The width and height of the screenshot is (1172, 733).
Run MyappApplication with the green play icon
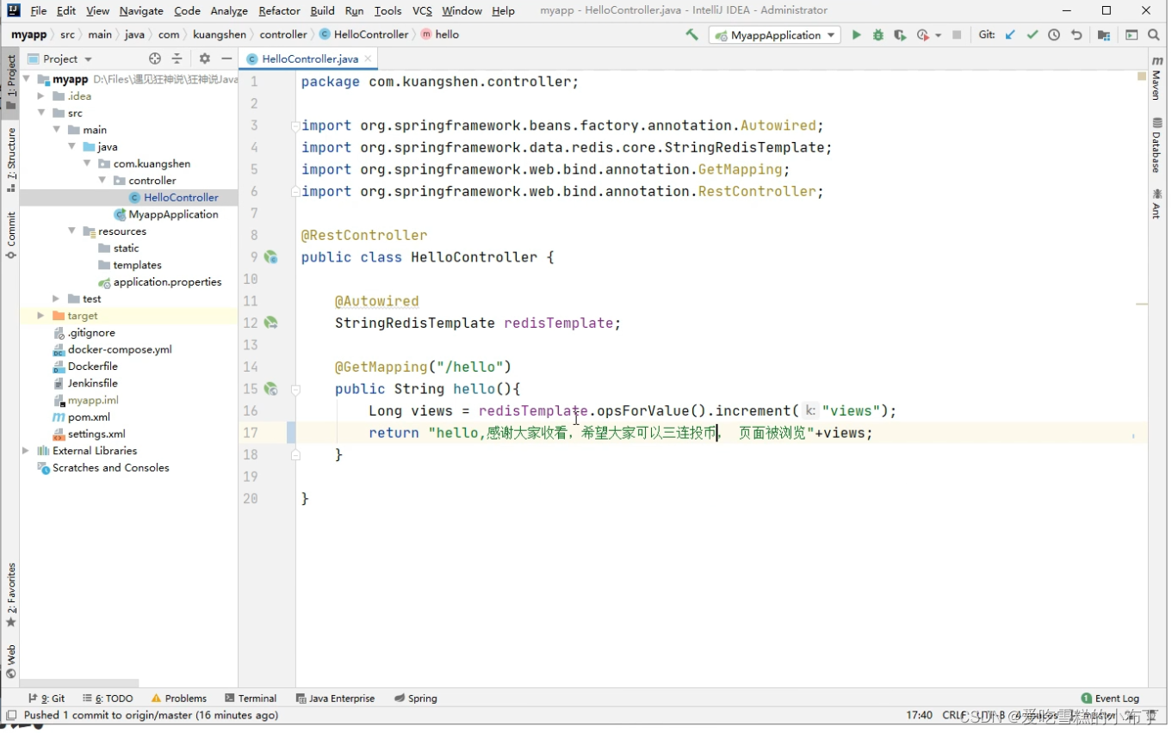(857, 35)
